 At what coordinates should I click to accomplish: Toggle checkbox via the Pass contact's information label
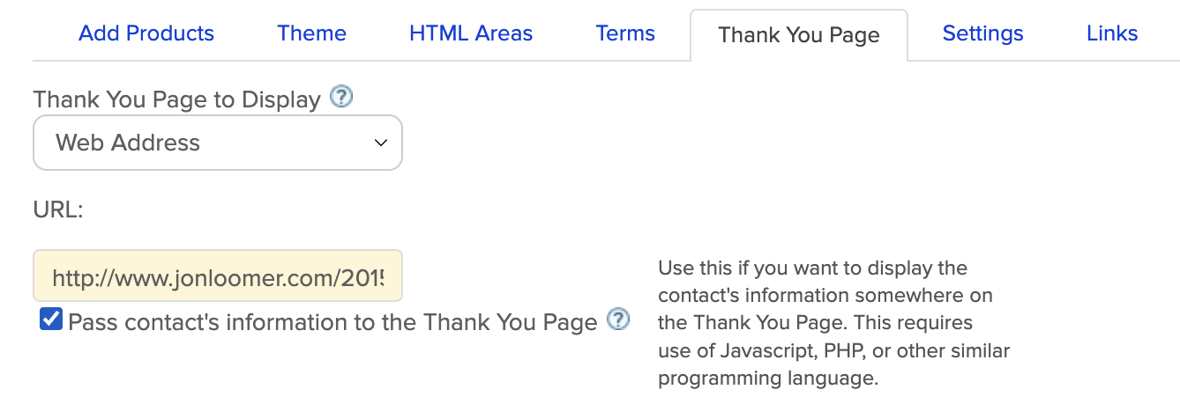point(332,322)
